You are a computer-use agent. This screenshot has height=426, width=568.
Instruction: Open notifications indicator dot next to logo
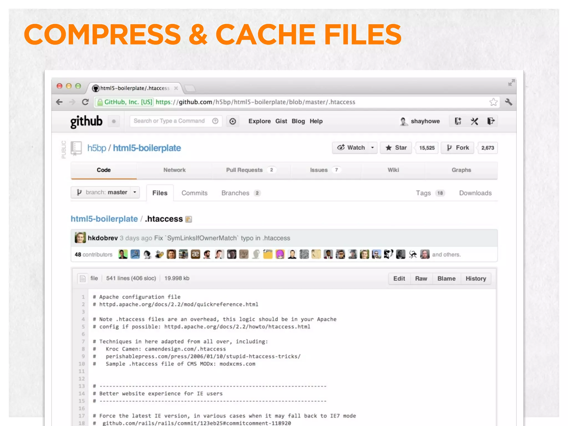pyautogui.click(x=114, y=121)
